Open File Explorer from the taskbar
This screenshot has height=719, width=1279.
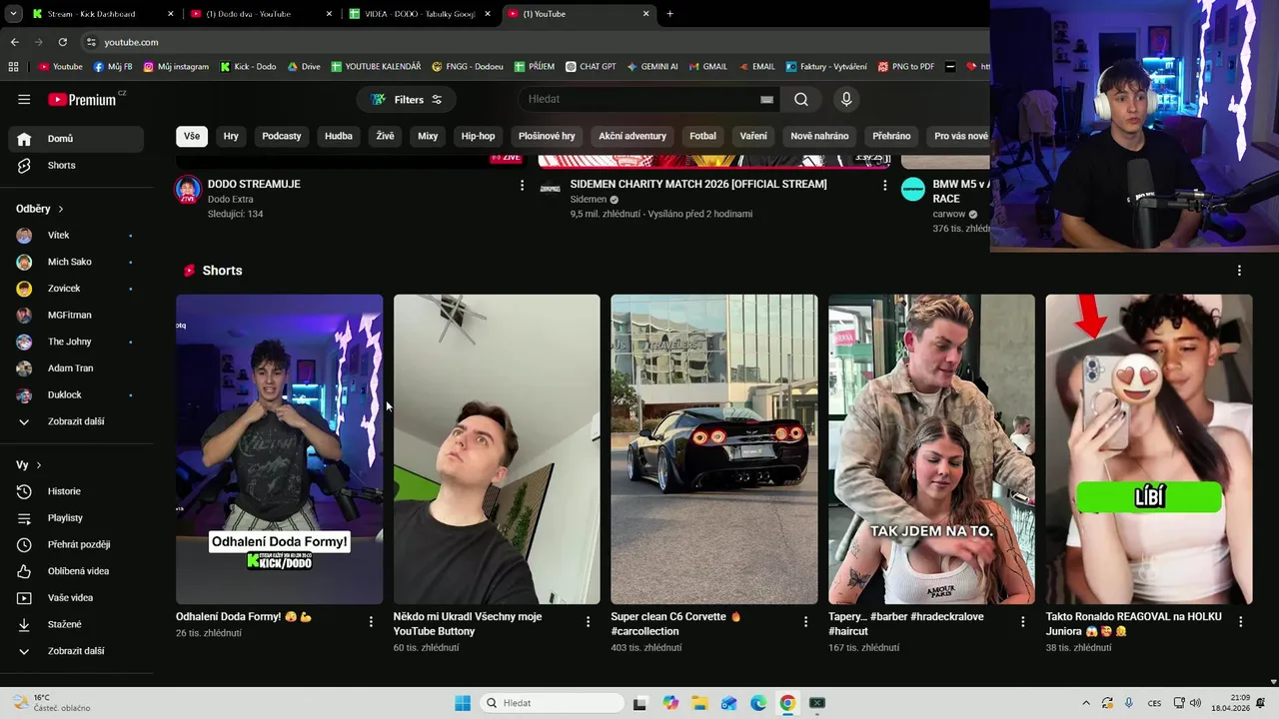[x=699, y=703]
